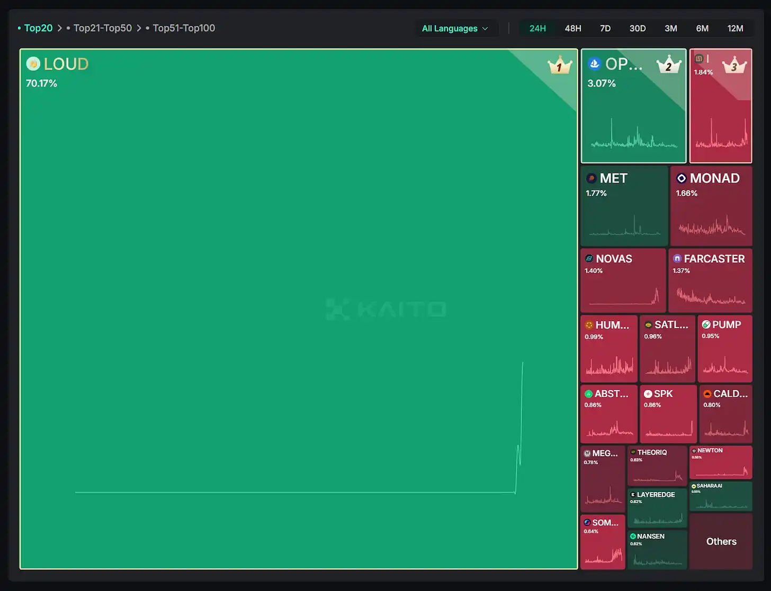Click the SOM... tile sparkline chart

point(603,555)
